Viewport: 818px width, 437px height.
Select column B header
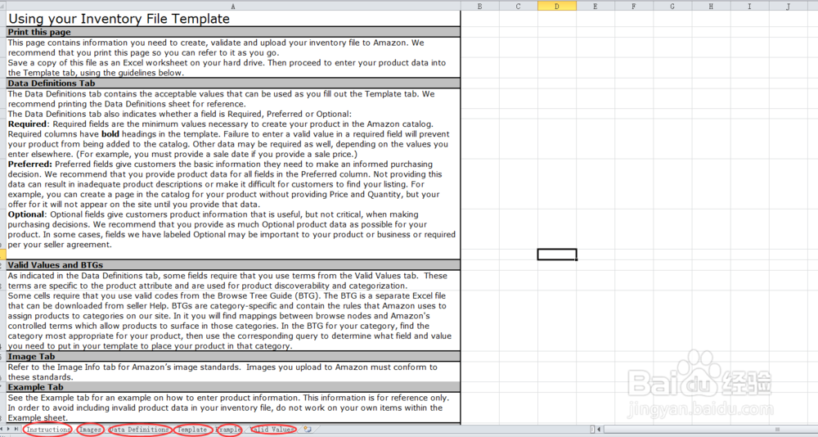(480, 6)
